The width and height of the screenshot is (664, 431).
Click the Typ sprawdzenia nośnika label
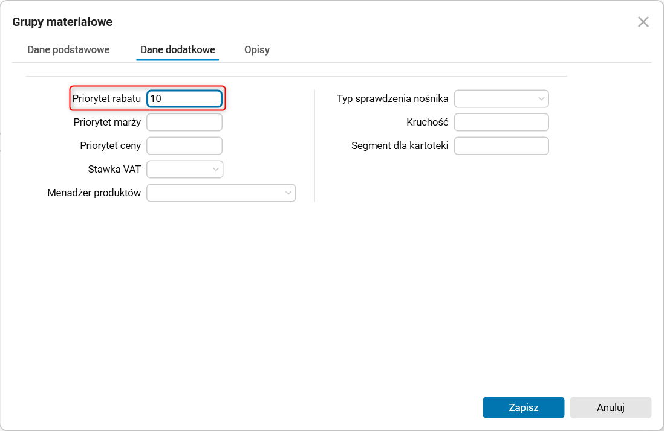point(392,98)
